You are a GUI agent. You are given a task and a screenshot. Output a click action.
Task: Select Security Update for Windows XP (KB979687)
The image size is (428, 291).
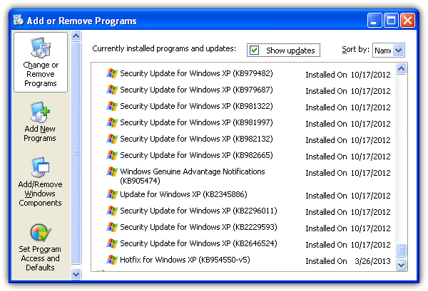(196, 90)
